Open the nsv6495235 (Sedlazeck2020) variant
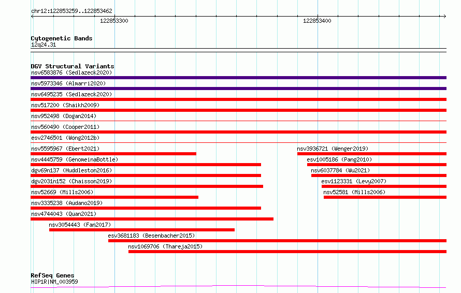 pos(71,94)
